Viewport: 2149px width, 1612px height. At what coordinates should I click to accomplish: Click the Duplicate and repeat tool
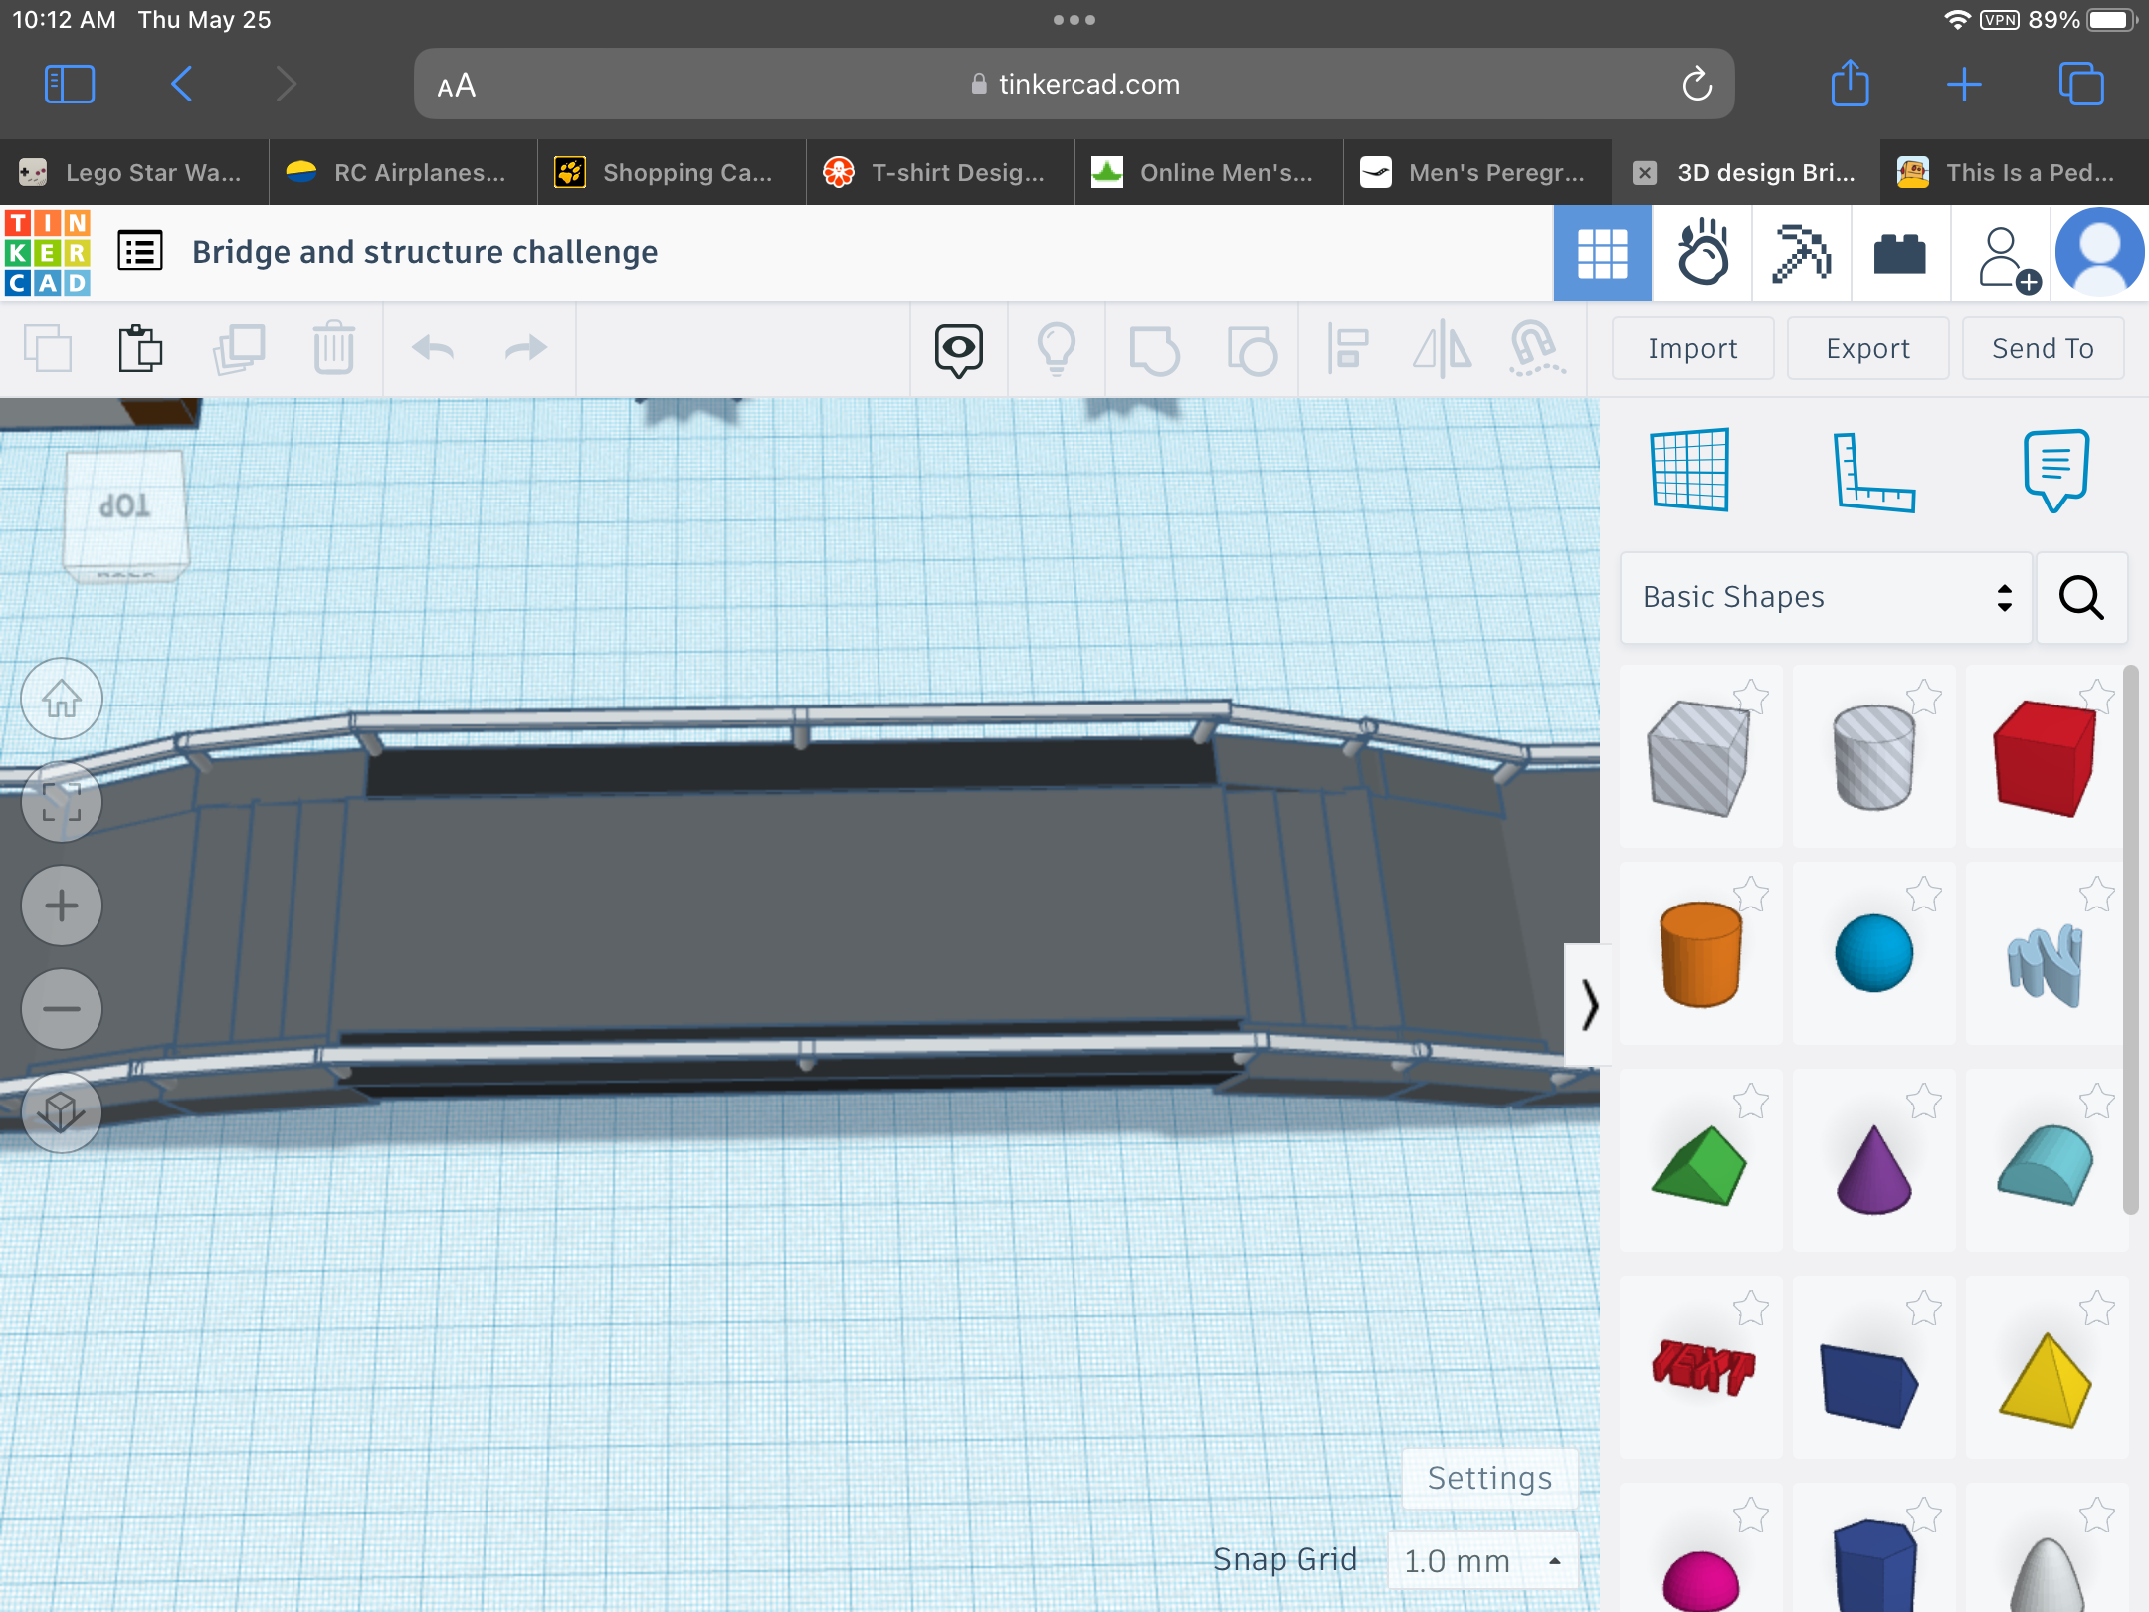tap(239, 348)
